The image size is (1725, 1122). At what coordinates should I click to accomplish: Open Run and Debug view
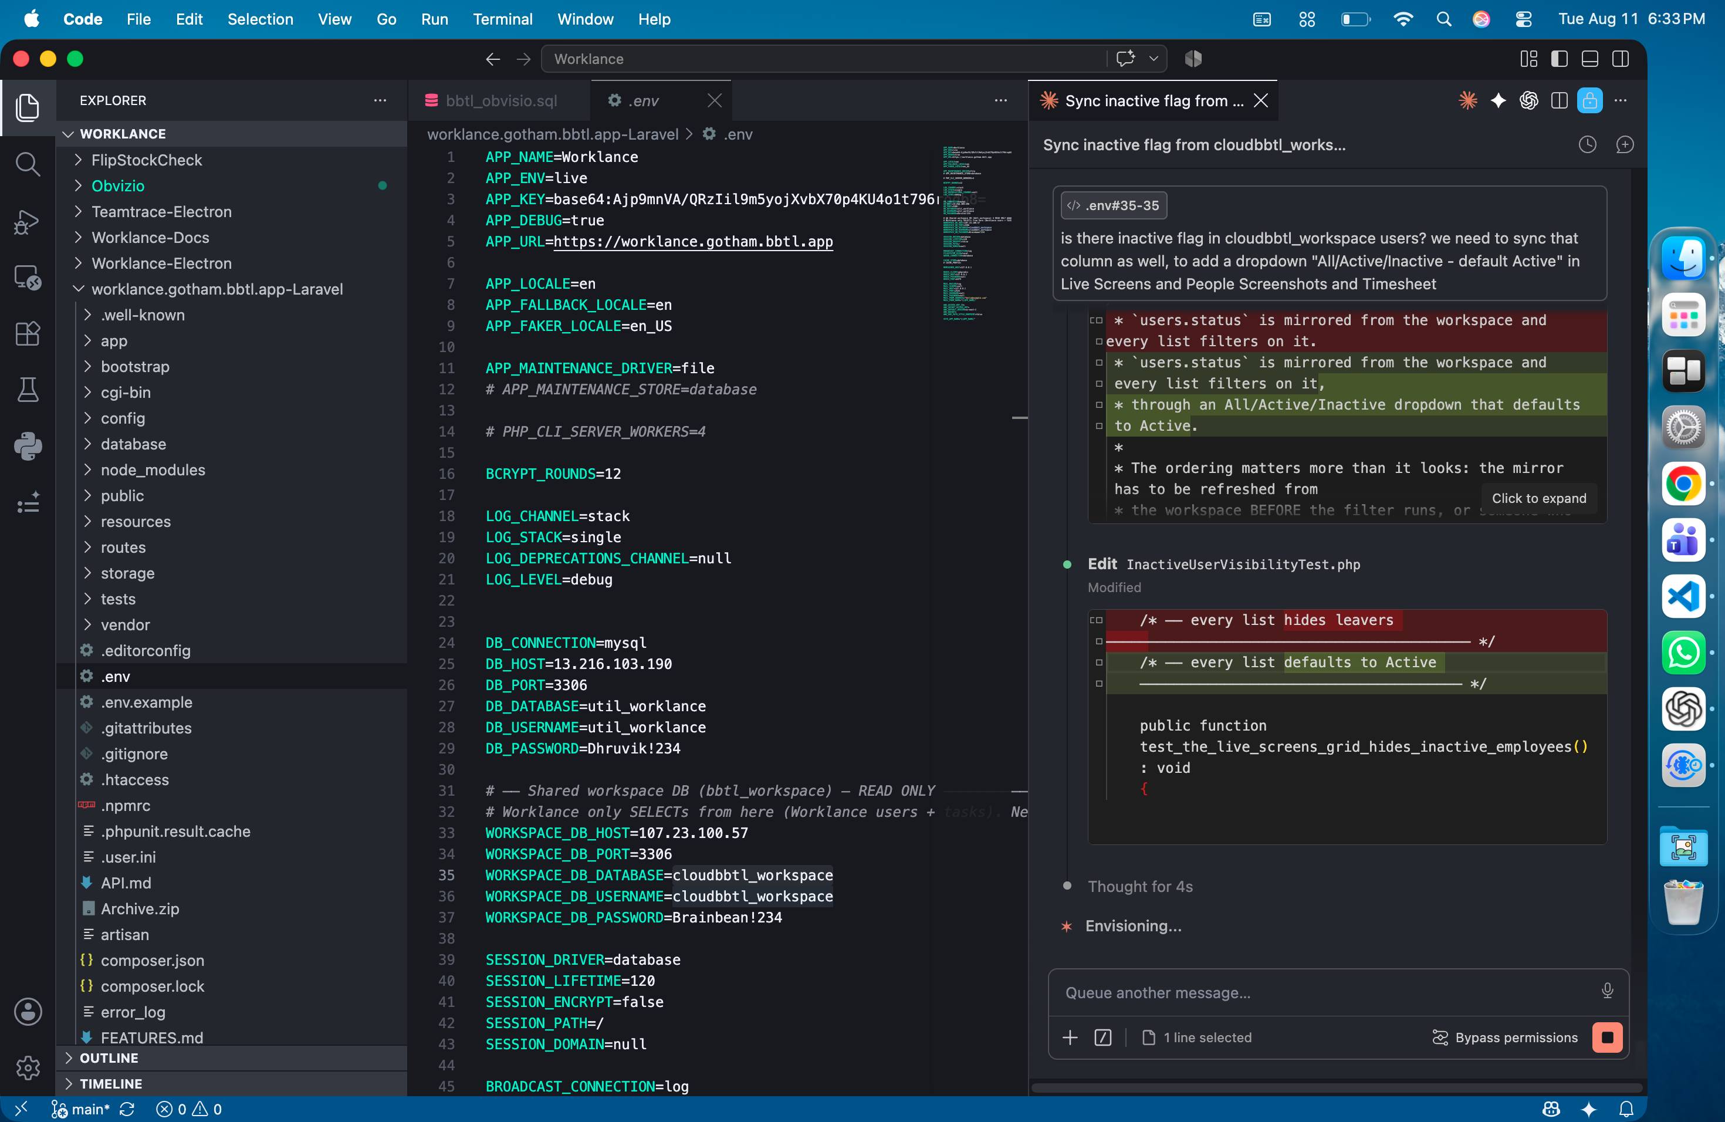(x=28, y=221)
